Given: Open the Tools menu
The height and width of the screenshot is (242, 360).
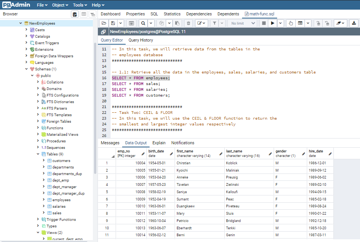Looking at the screenshot, I should click(80, 5).
